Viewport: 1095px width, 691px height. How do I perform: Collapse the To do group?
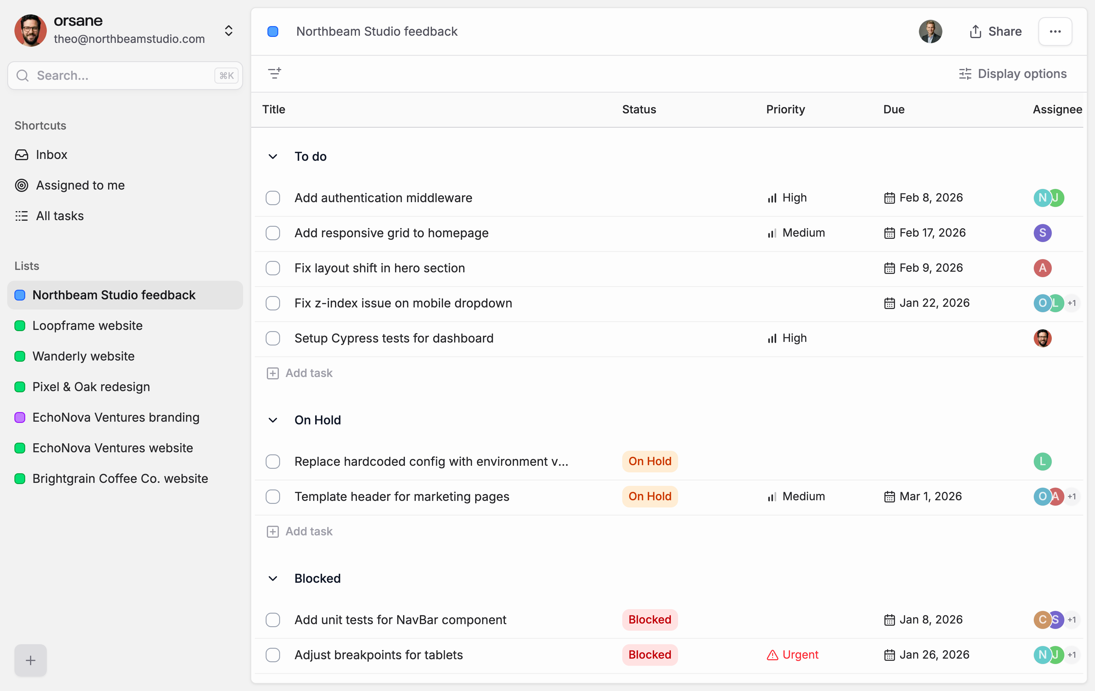273,157
